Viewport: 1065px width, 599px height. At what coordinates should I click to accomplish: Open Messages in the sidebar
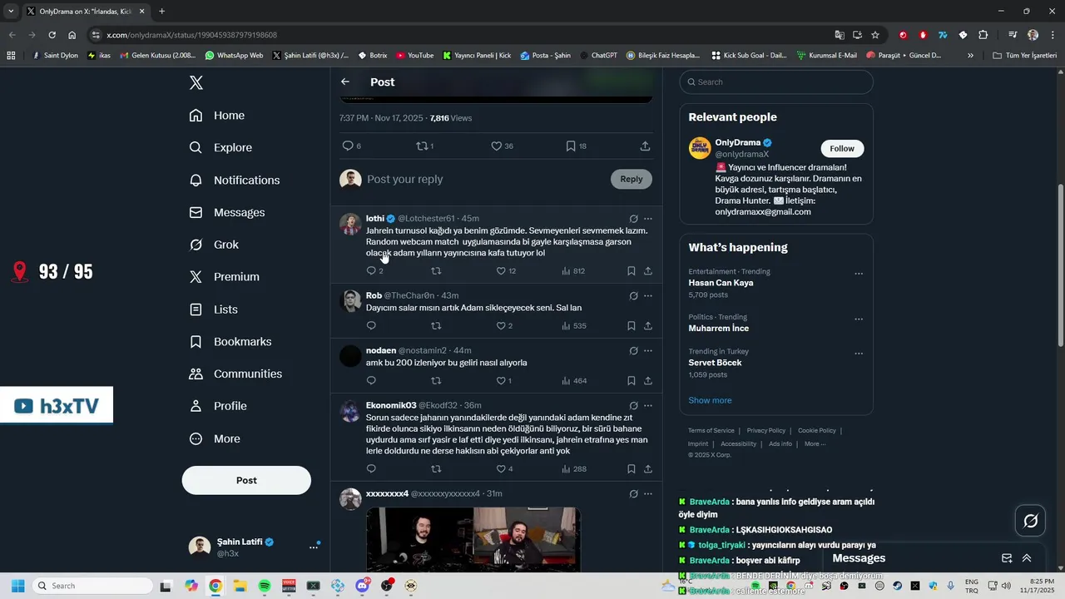(x=227, y=212)
